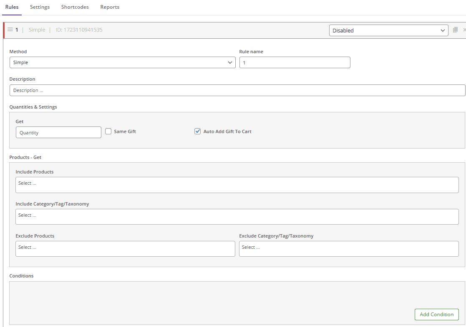Viewport: 466px width, 327px height.
Task: Open the Include Products select box
Action: (x=237, y=185)
